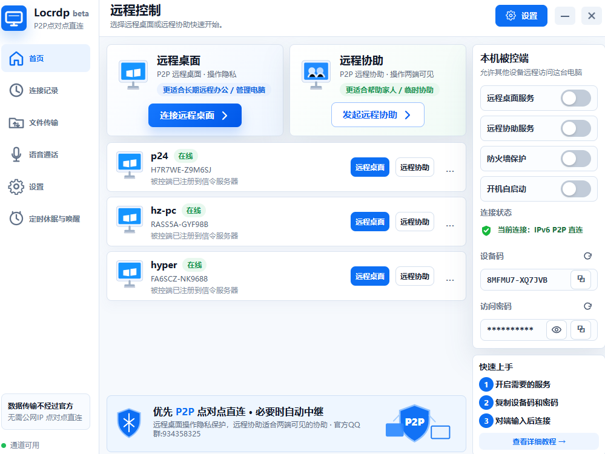Viewport: 605px width, 454px height.
Task: Enable the 开机自启动 switch
Action: [x=576, y=189]
